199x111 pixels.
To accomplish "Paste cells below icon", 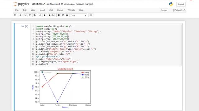I will 35,15.
